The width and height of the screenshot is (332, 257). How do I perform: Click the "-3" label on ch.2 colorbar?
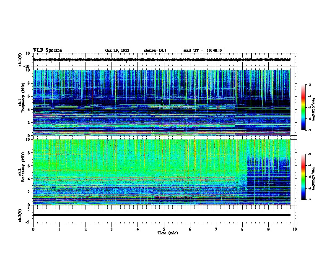click(309, 154)
